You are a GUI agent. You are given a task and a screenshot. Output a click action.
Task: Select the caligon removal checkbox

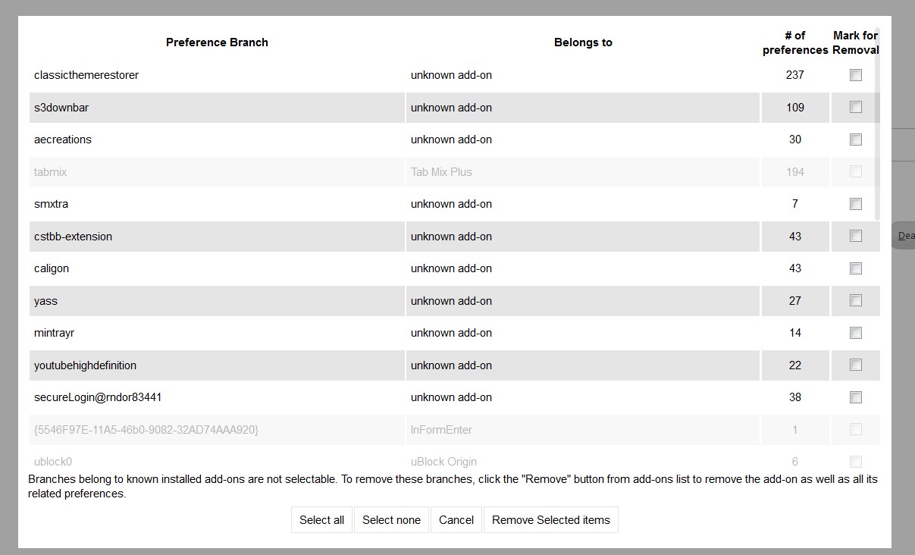coord(855,268)
